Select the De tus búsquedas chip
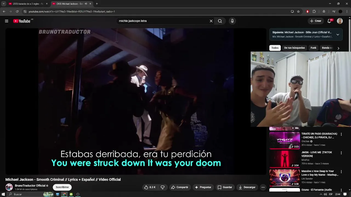The width and height of the screenshot is (351, 197). click(x=295, y=48)
